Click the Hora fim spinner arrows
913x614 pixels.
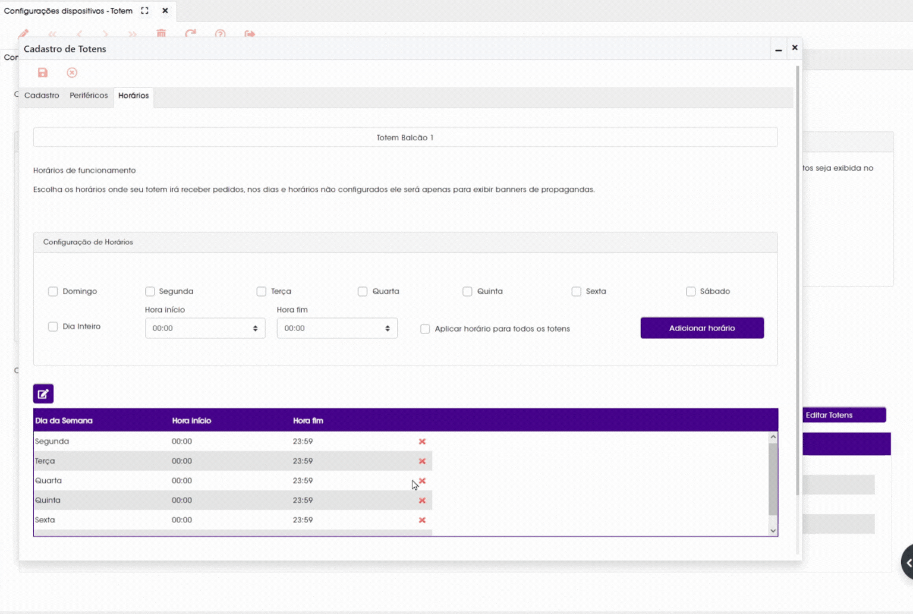pos(387,328)
